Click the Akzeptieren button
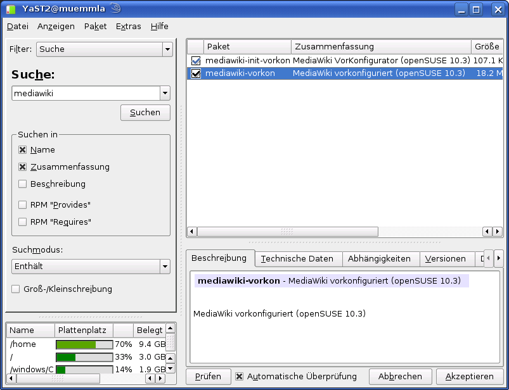 [x=470, y=376]
